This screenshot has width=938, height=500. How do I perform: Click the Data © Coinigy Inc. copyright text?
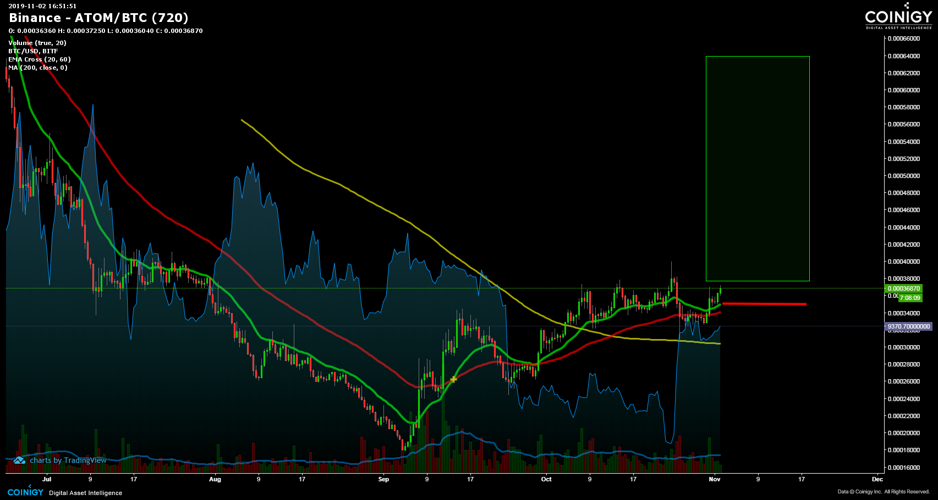(884, 492)
